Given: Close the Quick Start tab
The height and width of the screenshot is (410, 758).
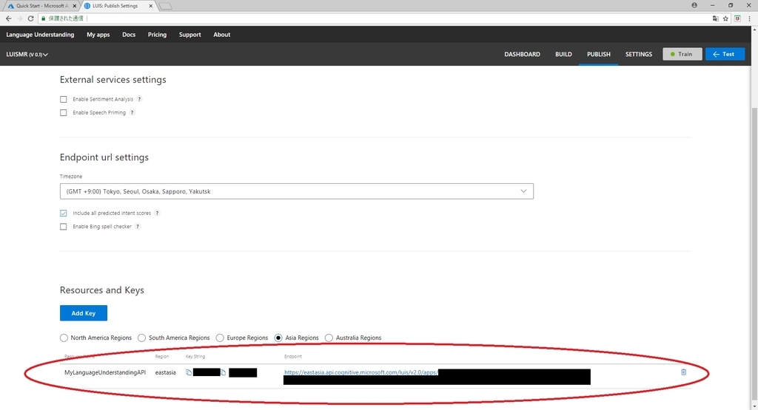Looking at the screenshot, I should tap(75, 6).
